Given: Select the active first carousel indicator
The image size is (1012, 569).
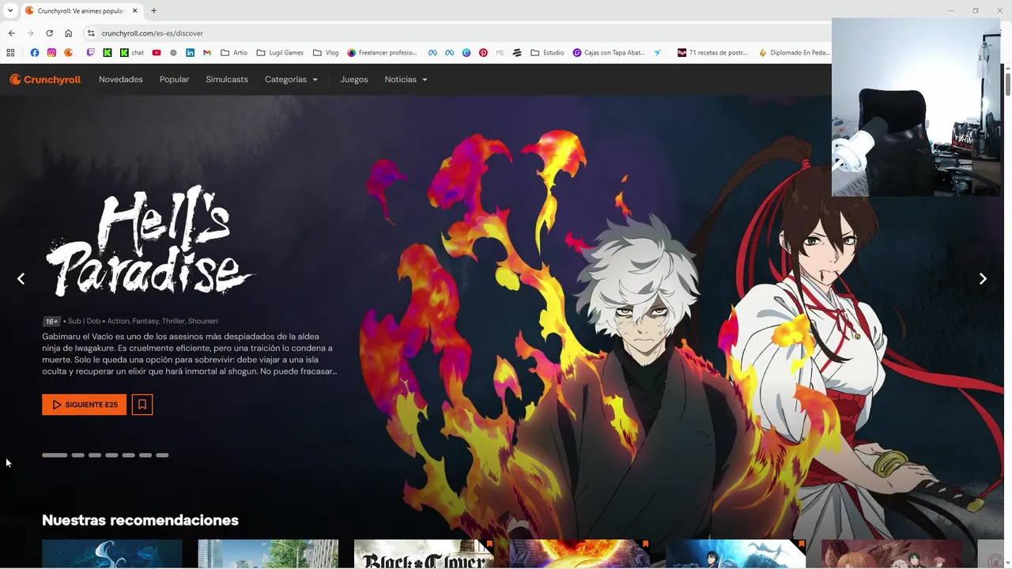Looking at the screenshot, I should (x=55, y=455).
